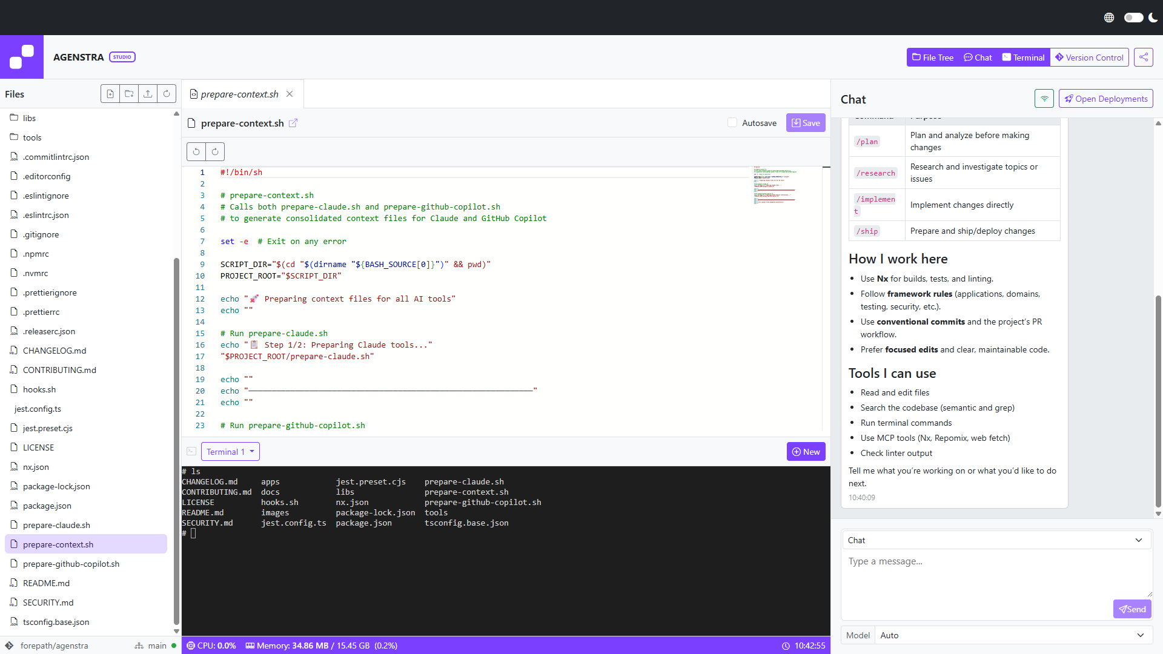Close the prepare-context.sh editor tab
This screenshot has height=654, width=1163.
pos(289,94)
